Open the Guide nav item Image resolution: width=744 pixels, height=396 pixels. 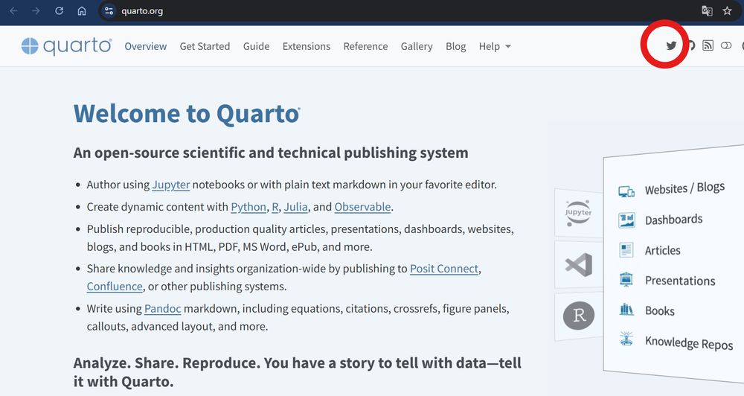point(256,47)
